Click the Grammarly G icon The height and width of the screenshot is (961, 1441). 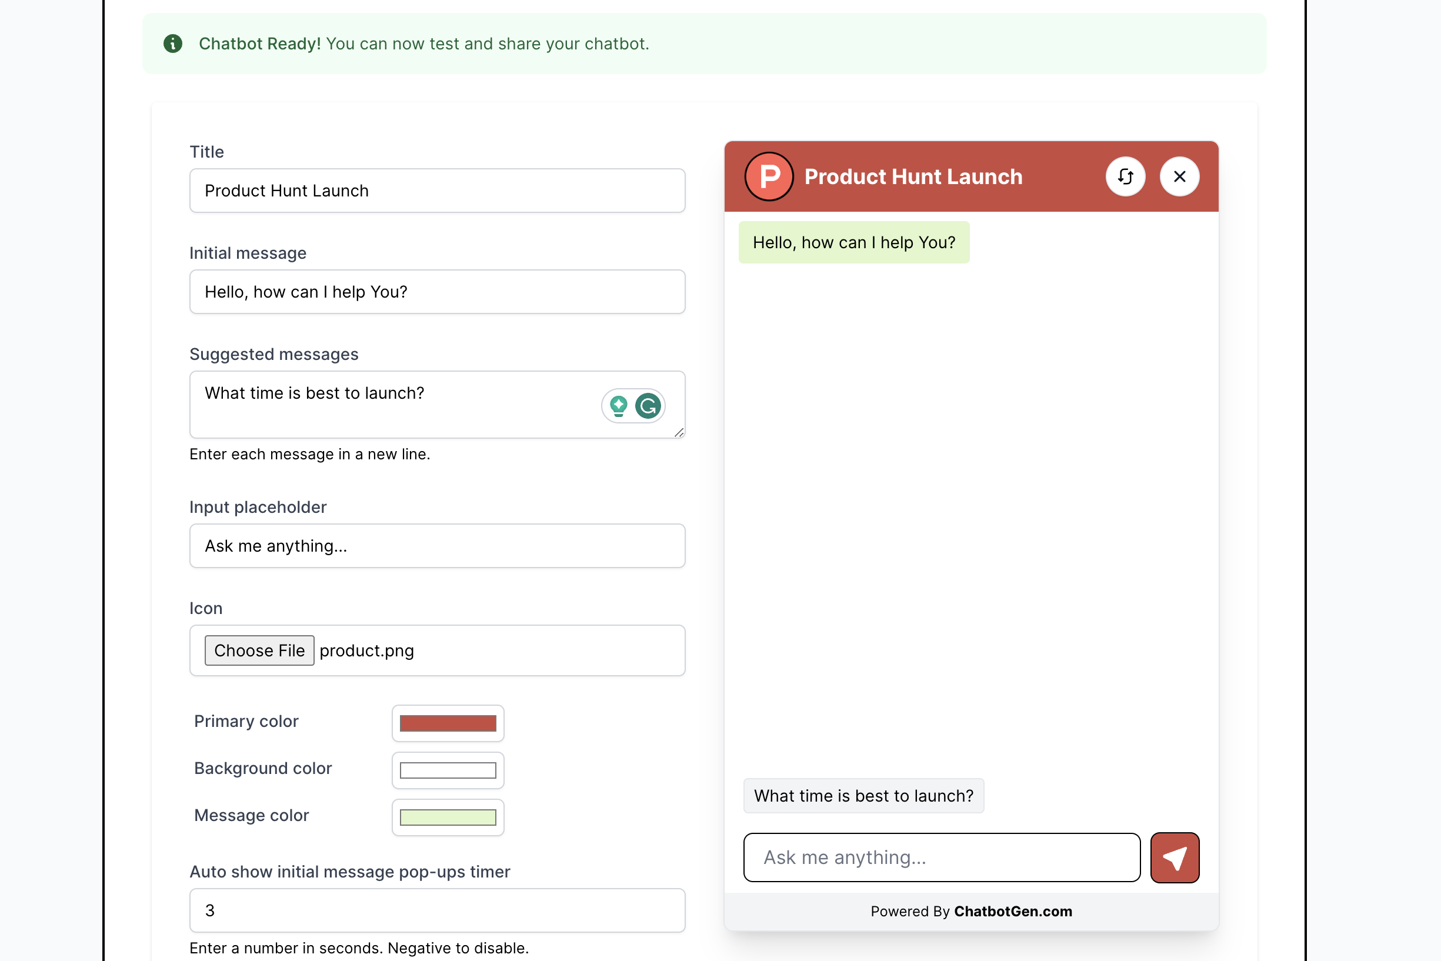click(648, 406)
